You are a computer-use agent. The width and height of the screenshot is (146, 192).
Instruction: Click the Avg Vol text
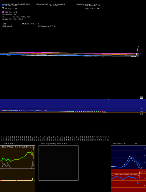point(92,5)
